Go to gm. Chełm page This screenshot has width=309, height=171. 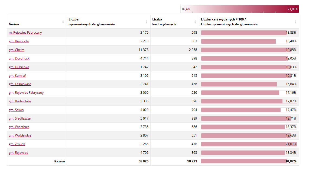pos(17,50)
